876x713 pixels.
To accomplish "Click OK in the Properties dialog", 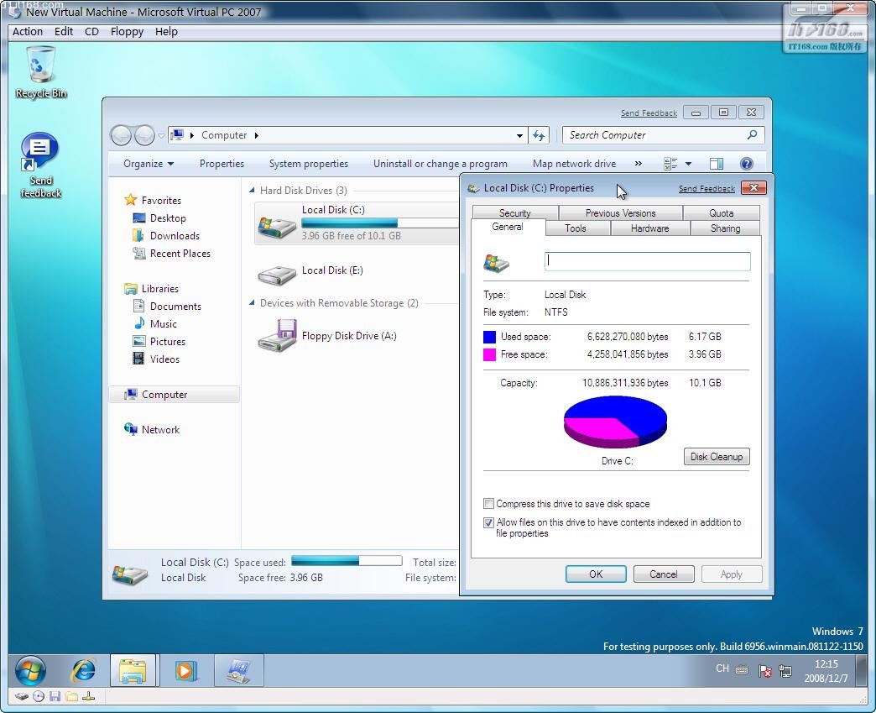I will 596,574.
